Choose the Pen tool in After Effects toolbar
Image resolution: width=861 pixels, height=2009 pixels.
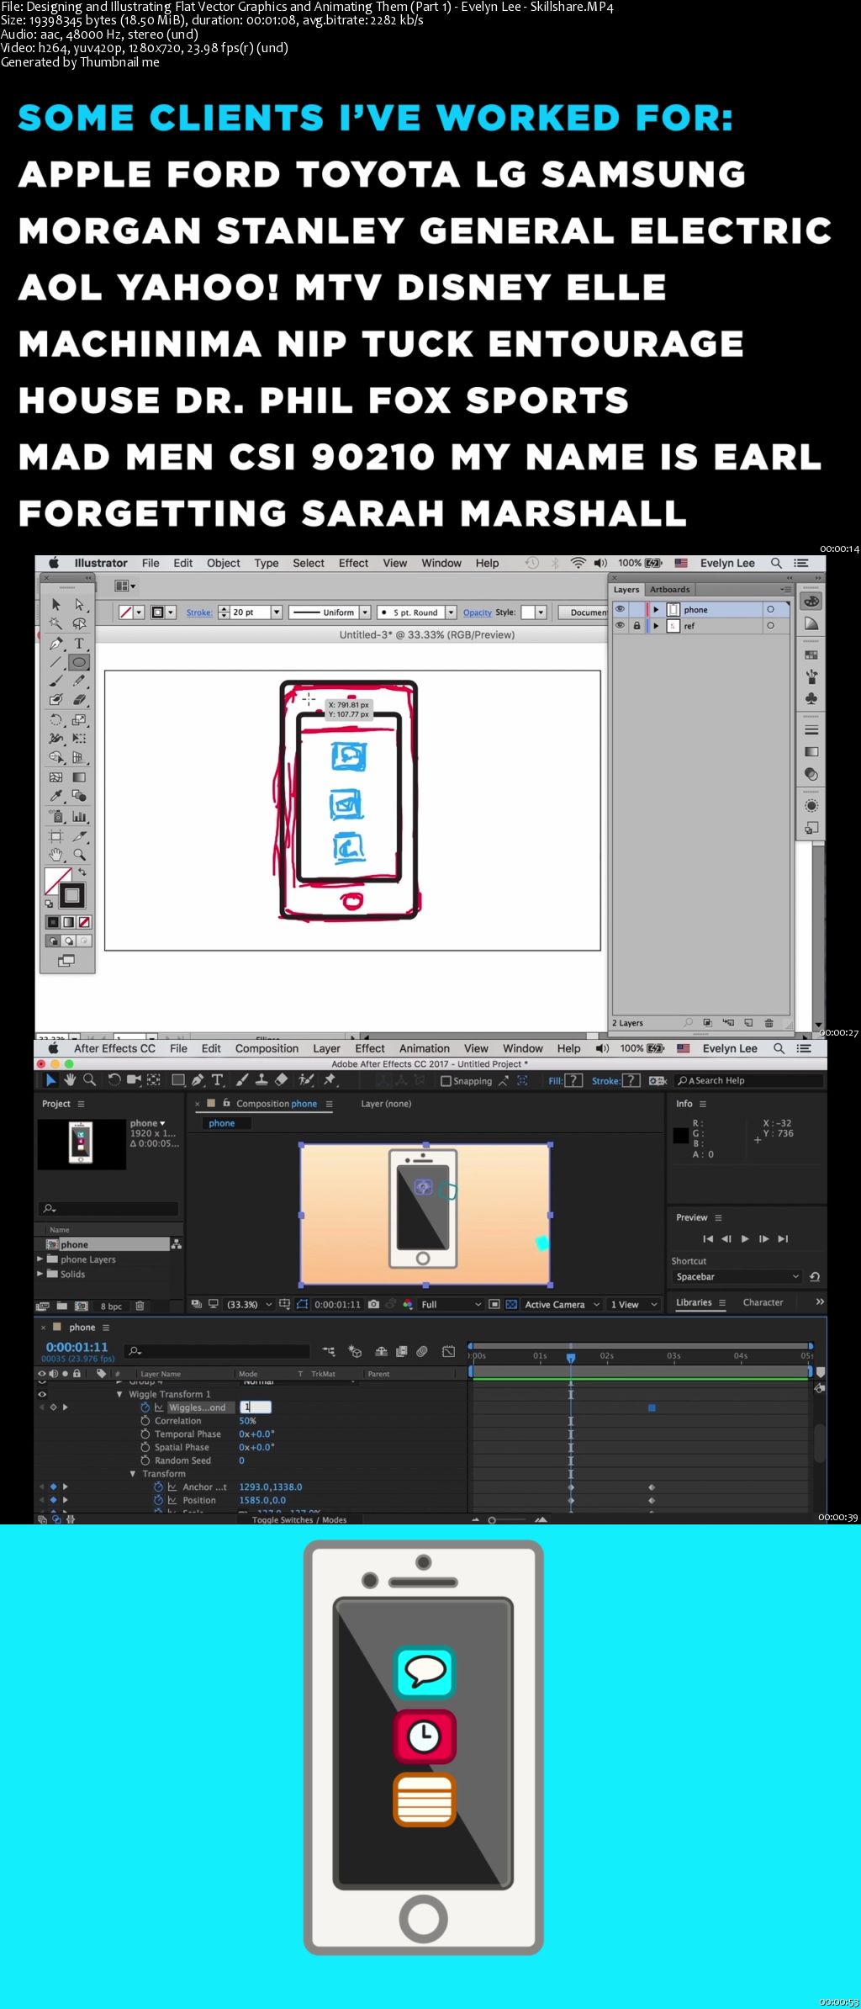pyautogui.click(x=198, y=1079)
